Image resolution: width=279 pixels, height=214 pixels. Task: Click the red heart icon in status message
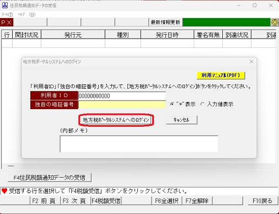(4, 191)
